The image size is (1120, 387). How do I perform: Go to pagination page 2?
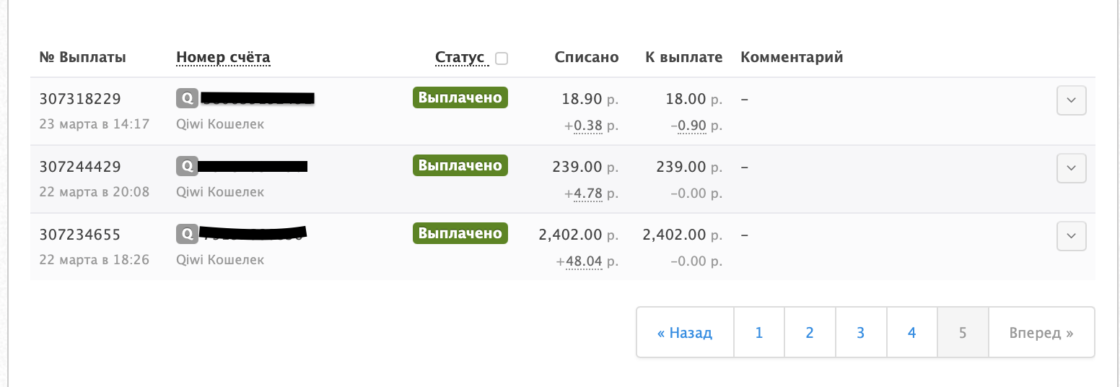(x=810, y=333)
